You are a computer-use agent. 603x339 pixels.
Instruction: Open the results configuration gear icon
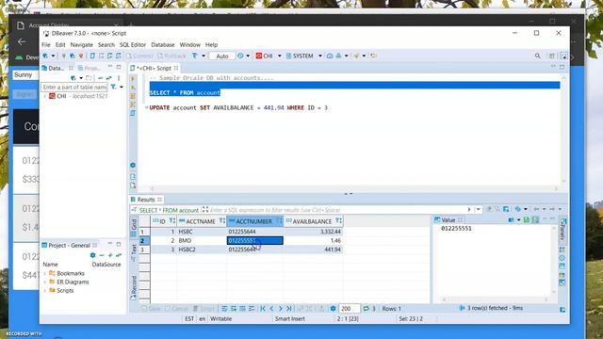333,308
